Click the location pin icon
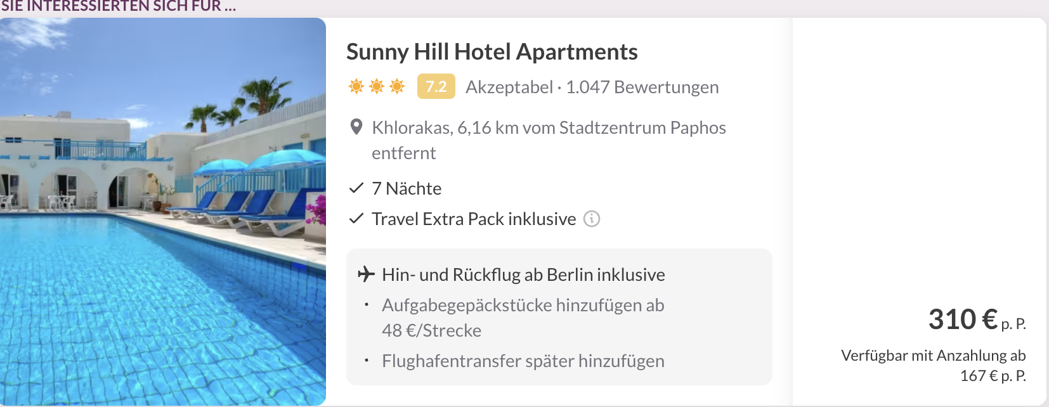Screen dimensions: 1049x407 point(356,127)
